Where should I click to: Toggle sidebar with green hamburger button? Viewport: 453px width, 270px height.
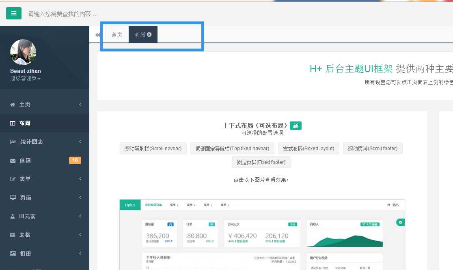[13, 13]
